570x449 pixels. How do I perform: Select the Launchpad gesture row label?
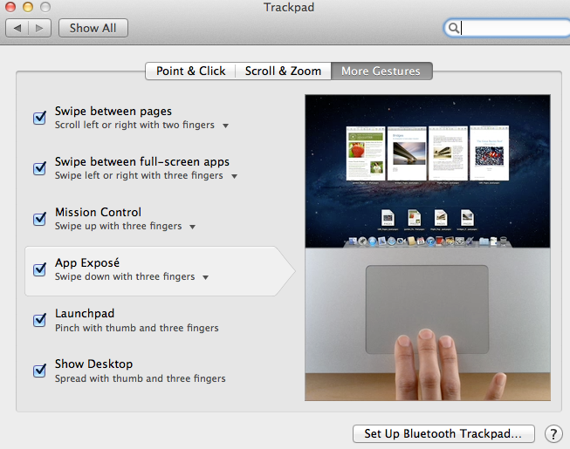tap(85, 313)
